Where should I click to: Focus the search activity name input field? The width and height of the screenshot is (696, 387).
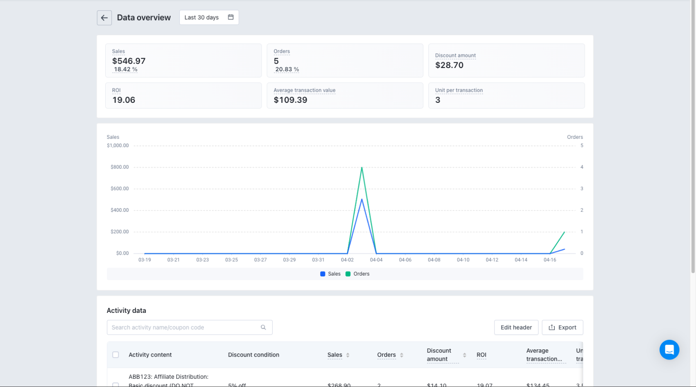coord(184,327)
